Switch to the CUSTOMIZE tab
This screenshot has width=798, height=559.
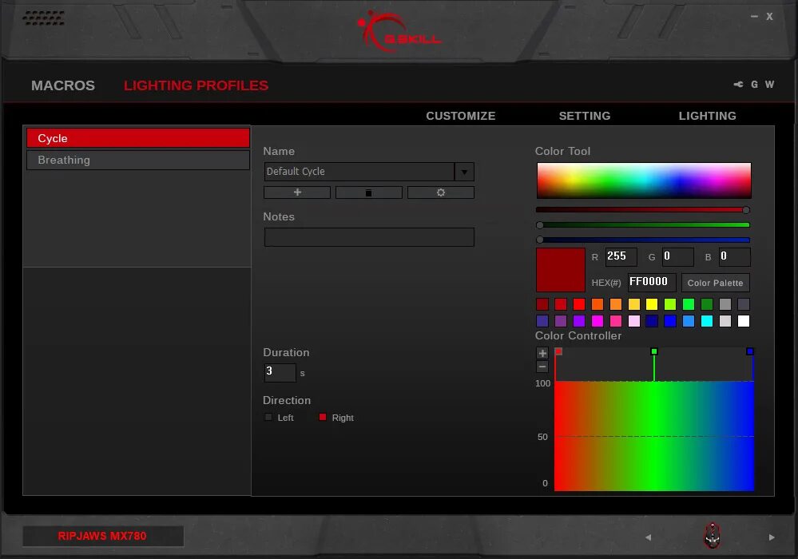[x=461, y=116]
